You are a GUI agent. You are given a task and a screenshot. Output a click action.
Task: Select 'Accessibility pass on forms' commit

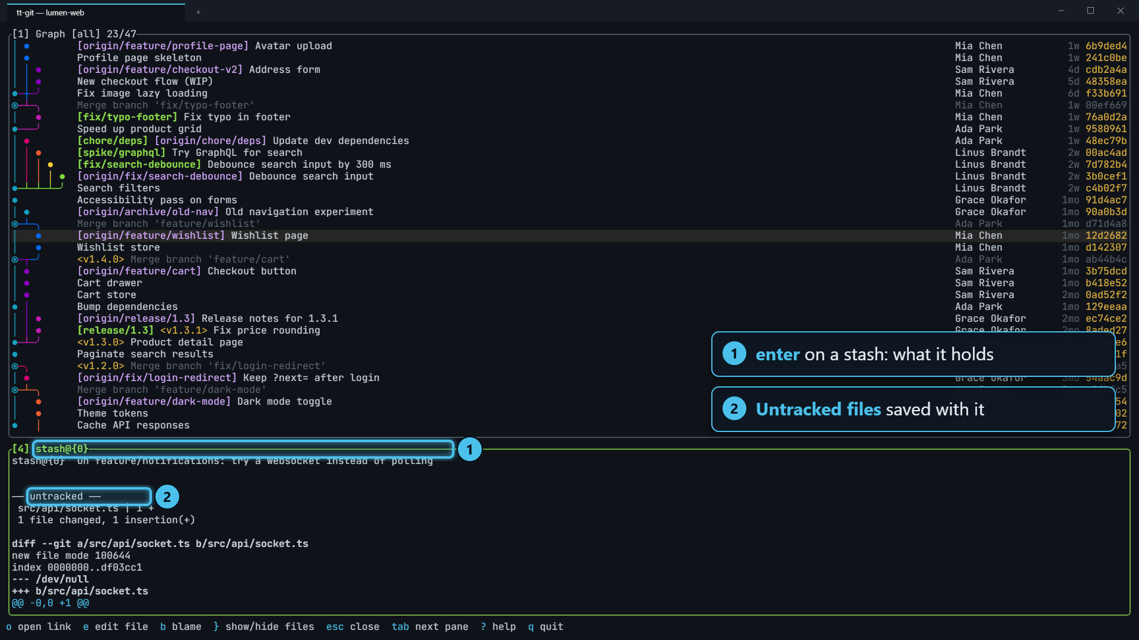569,200
